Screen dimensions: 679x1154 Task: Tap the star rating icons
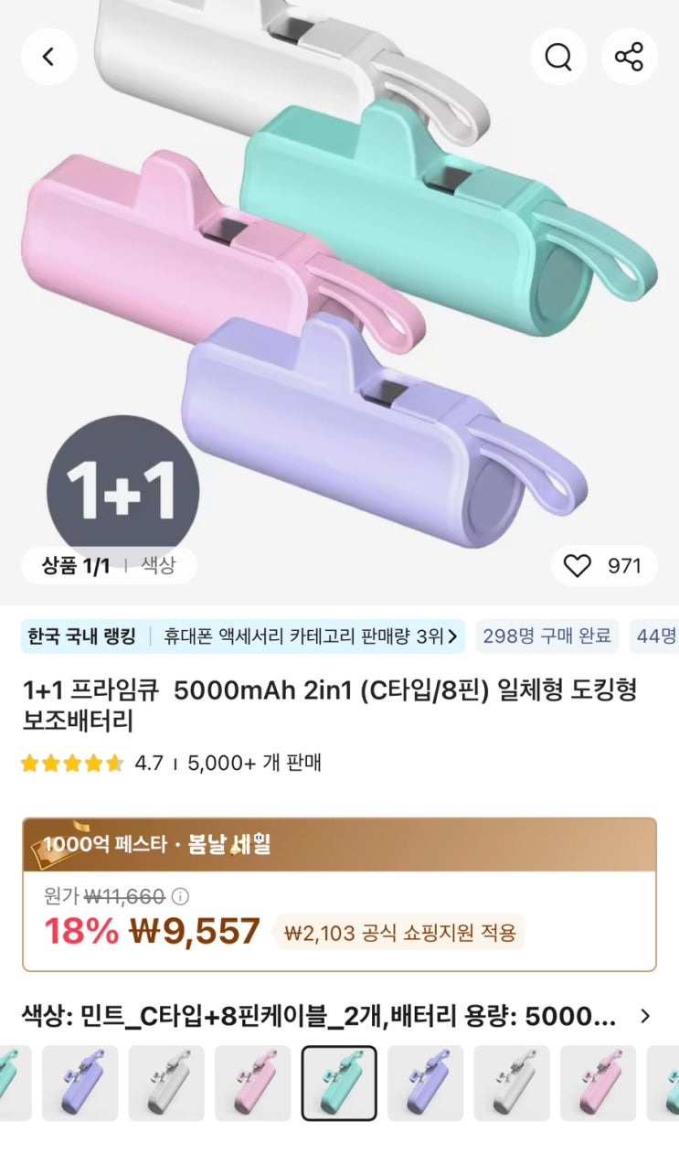click(x=71, y=763)
